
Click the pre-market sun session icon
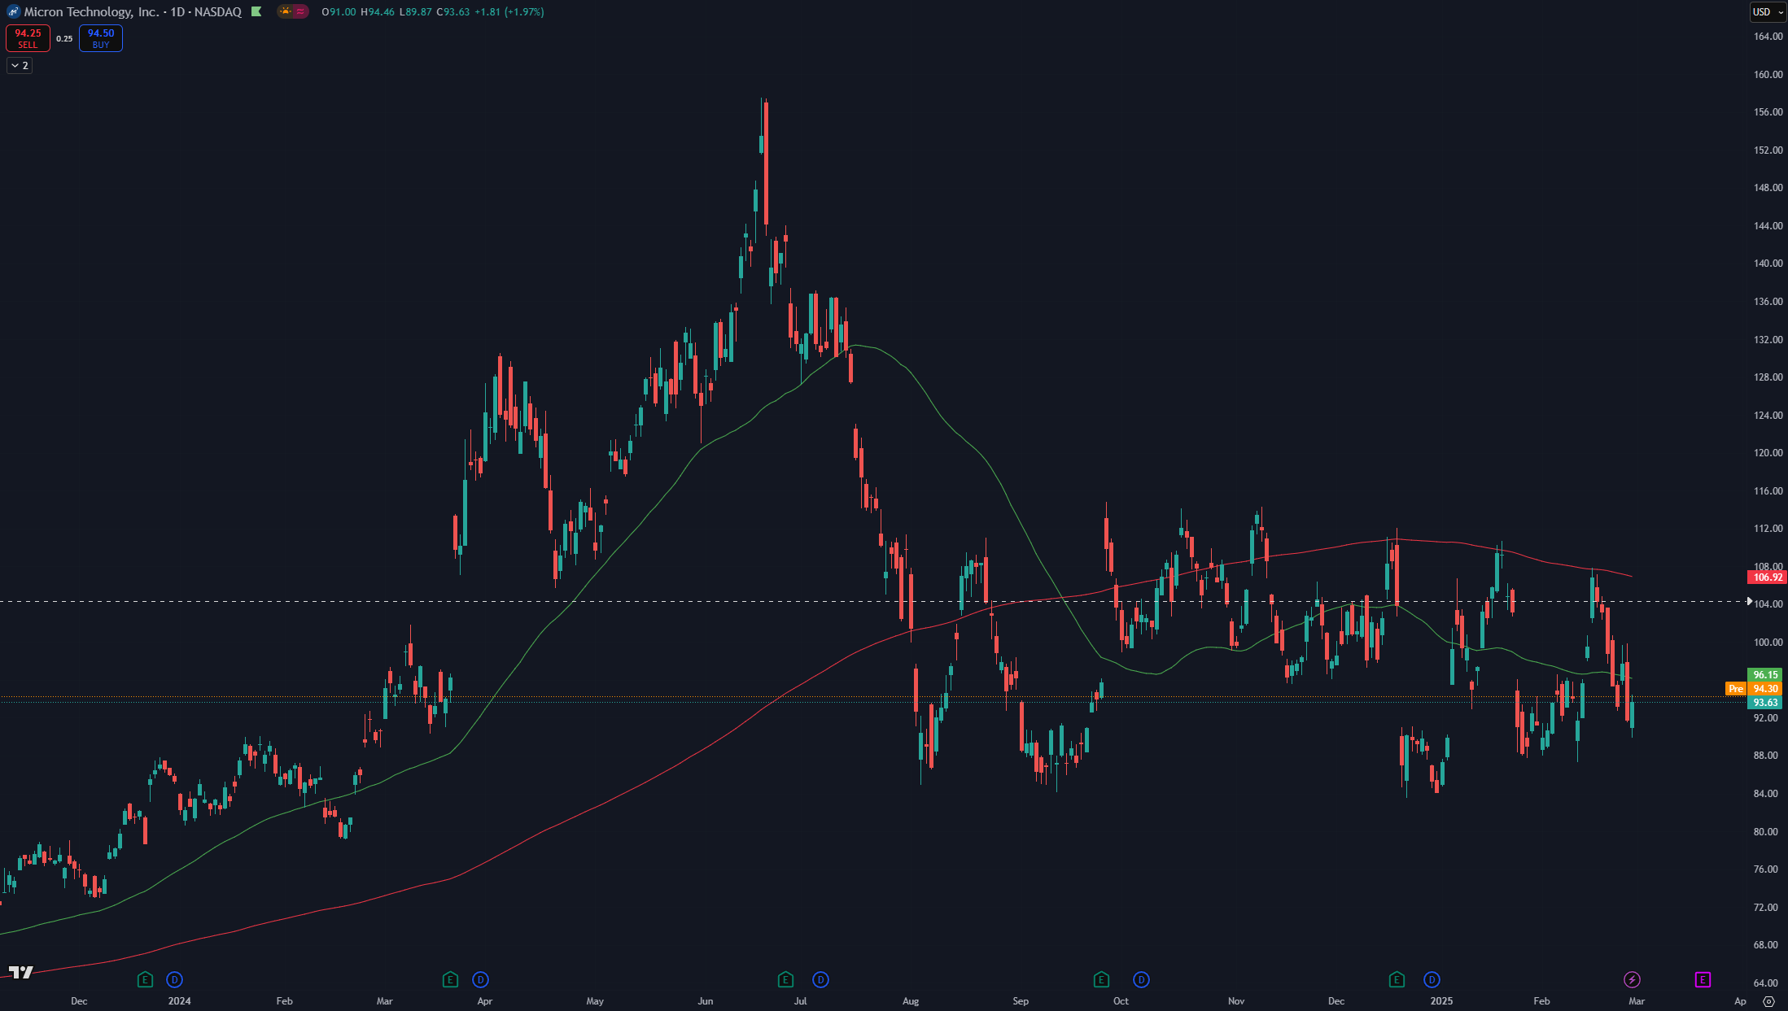pyautogui.click(x=285, y=11)
